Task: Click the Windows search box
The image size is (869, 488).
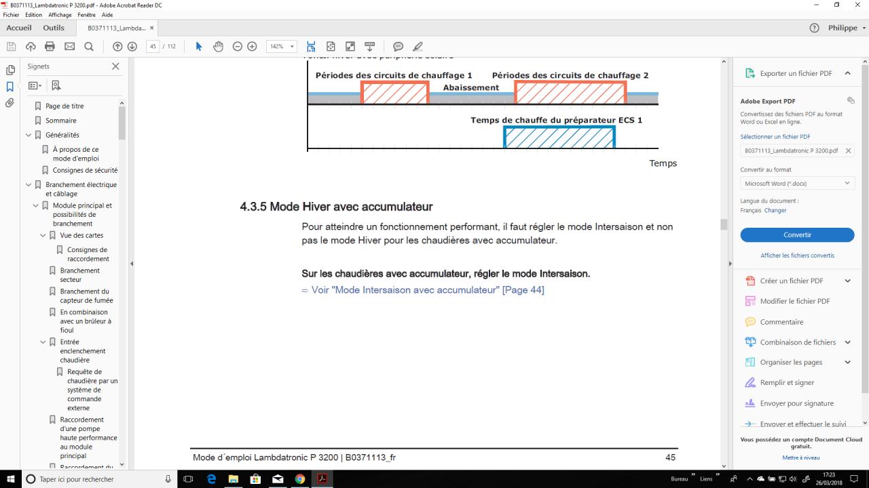Action: pyautogui.click(x=98, y=479)
